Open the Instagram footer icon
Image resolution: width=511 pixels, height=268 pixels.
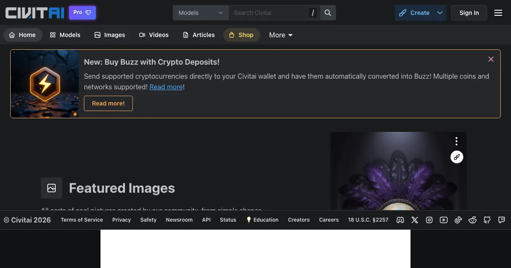429,220
